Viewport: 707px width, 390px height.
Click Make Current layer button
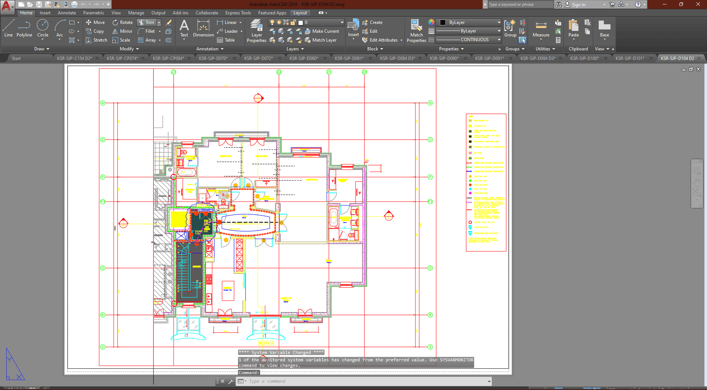[x=322, y=31]
